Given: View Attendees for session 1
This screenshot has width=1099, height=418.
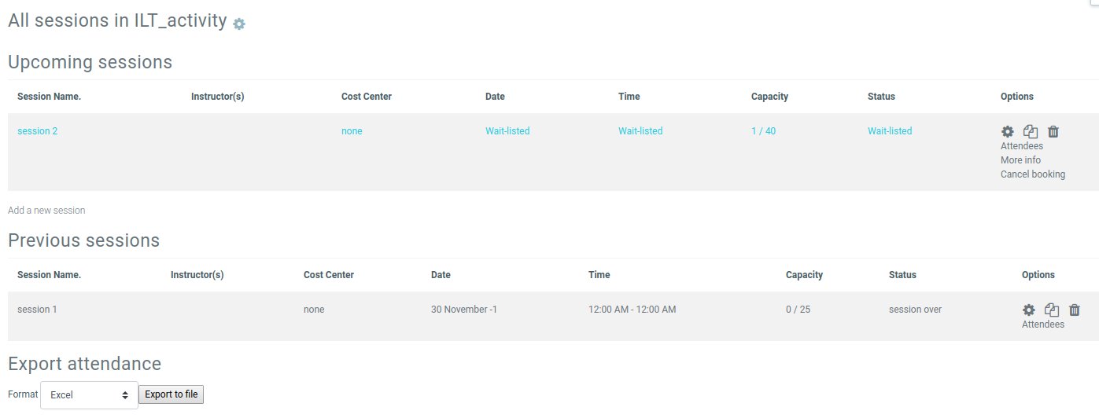Looking at the screenshot, I should pyautogui.click(x=1043, y=324).
